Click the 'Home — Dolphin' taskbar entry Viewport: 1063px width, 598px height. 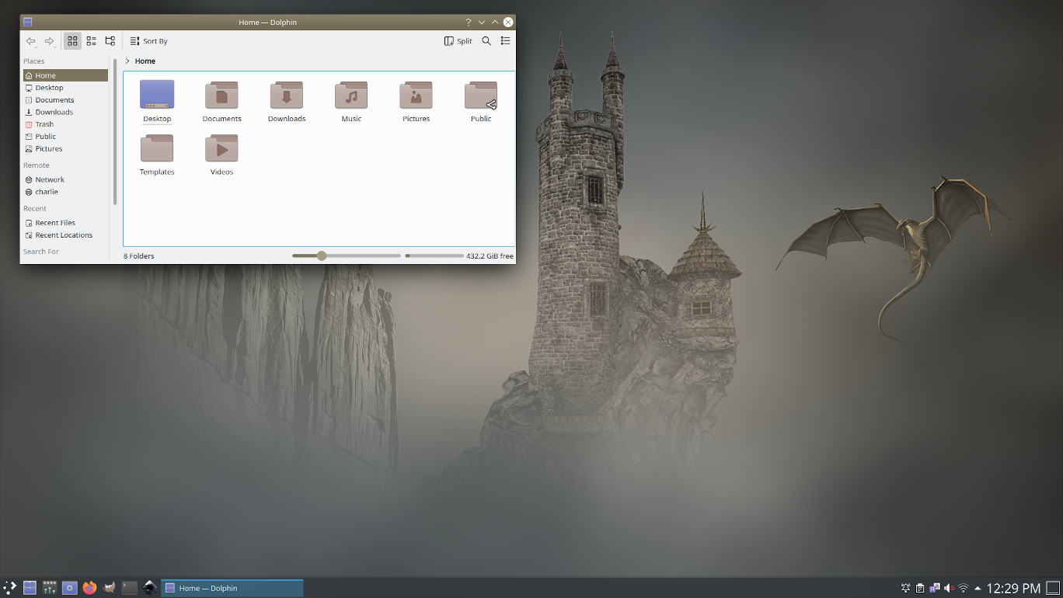tap(232, 588)
